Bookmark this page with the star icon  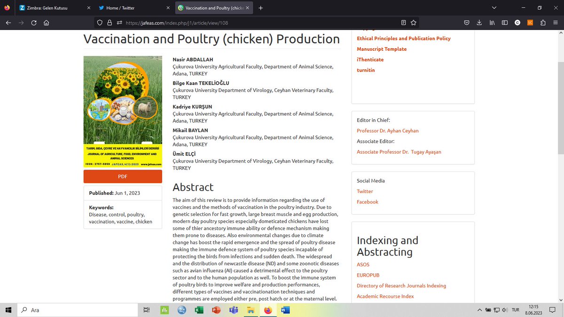(x=414, y=23)
